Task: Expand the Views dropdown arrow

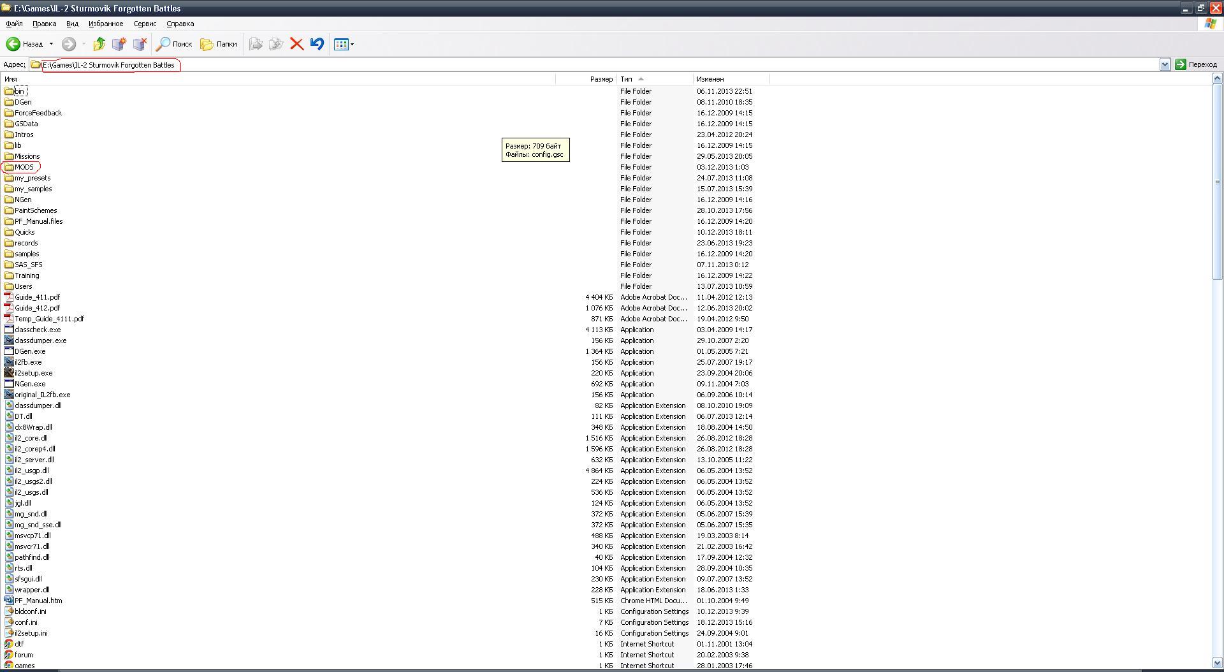Action: pyautogui.click(x=352, y=44)
